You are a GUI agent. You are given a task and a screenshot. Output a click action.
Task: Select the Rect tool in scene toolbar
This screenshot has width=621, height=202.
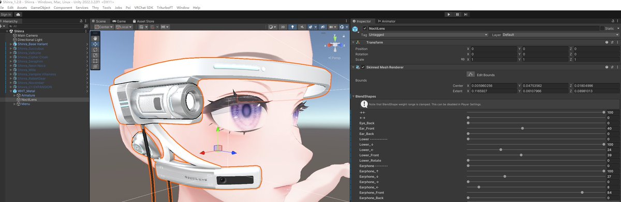(95, 61)
